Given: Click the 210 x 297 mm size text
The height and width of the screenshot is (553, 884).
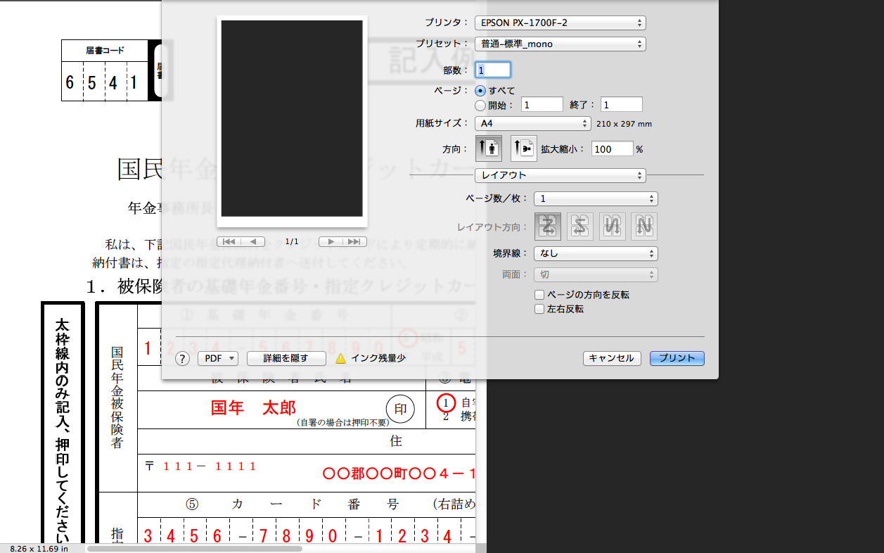Looking at the screenshot, I should pyautogui.click(x=624, y=124).
